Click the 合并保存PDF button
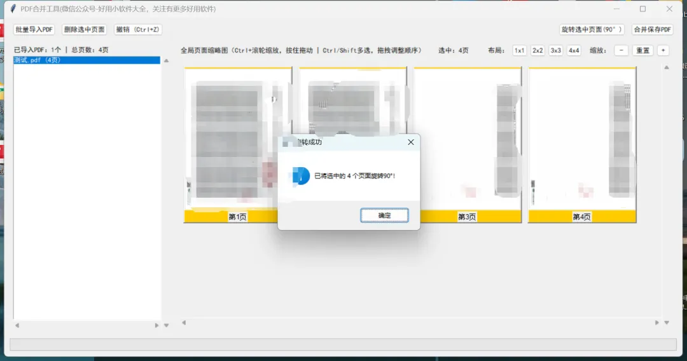The height and width of the screenshot is (361, 687). [653, 29]
